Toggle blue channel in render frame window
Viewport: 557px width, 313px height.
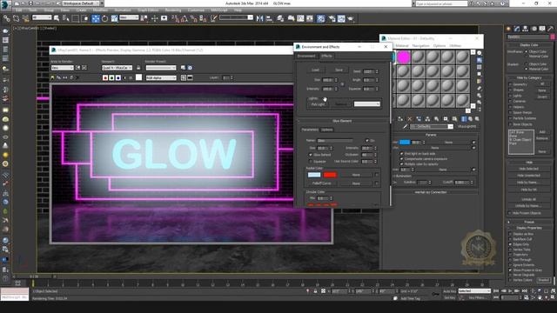point(118,77)
